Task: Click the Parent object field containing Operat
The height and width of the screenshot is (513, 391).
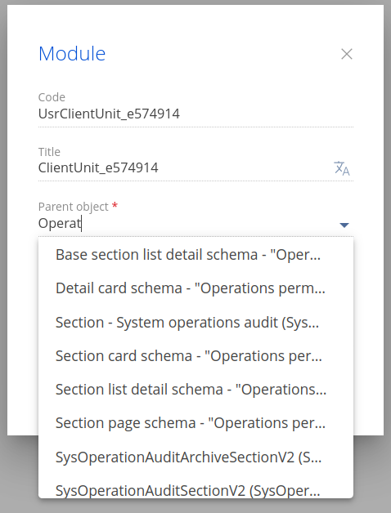Action: pyautogui.click(x=187, y=224)
